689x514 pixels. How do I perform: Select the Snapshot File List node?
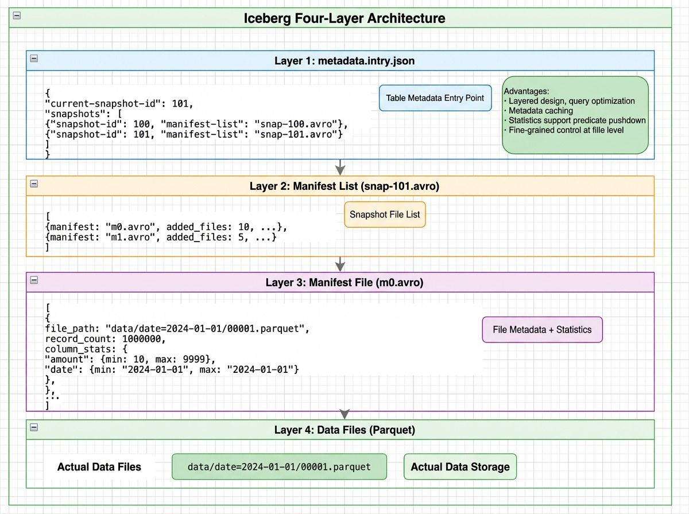(x=385, y=215)
